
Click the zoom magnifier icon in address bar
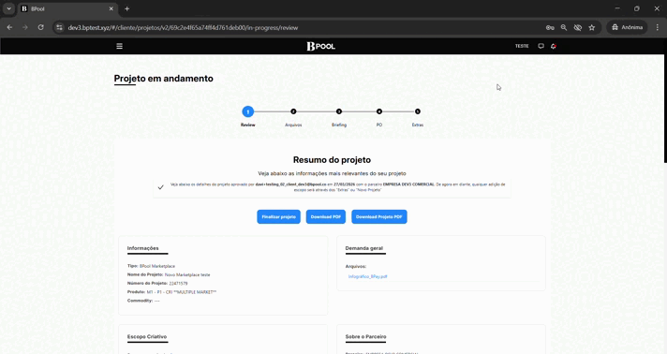(x=564, y=27)
